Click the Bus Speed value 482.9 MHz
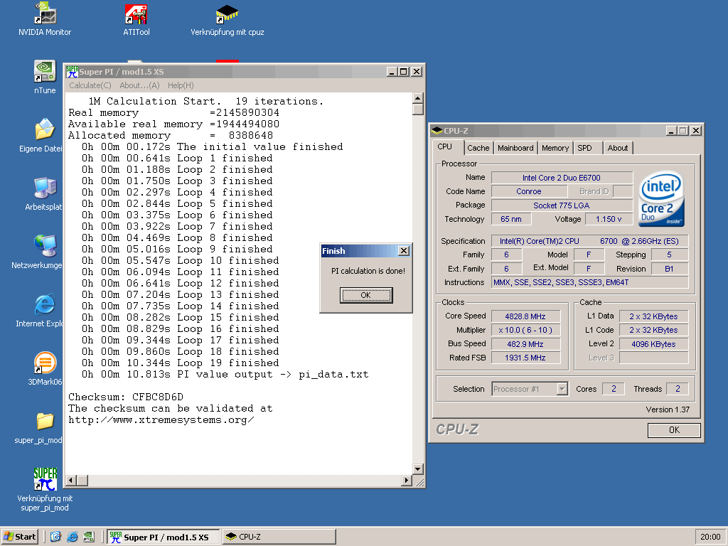 [525, 344]
